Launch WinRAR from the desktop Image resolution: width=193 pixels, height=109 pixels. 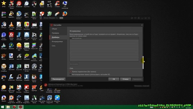coord(4,15)
